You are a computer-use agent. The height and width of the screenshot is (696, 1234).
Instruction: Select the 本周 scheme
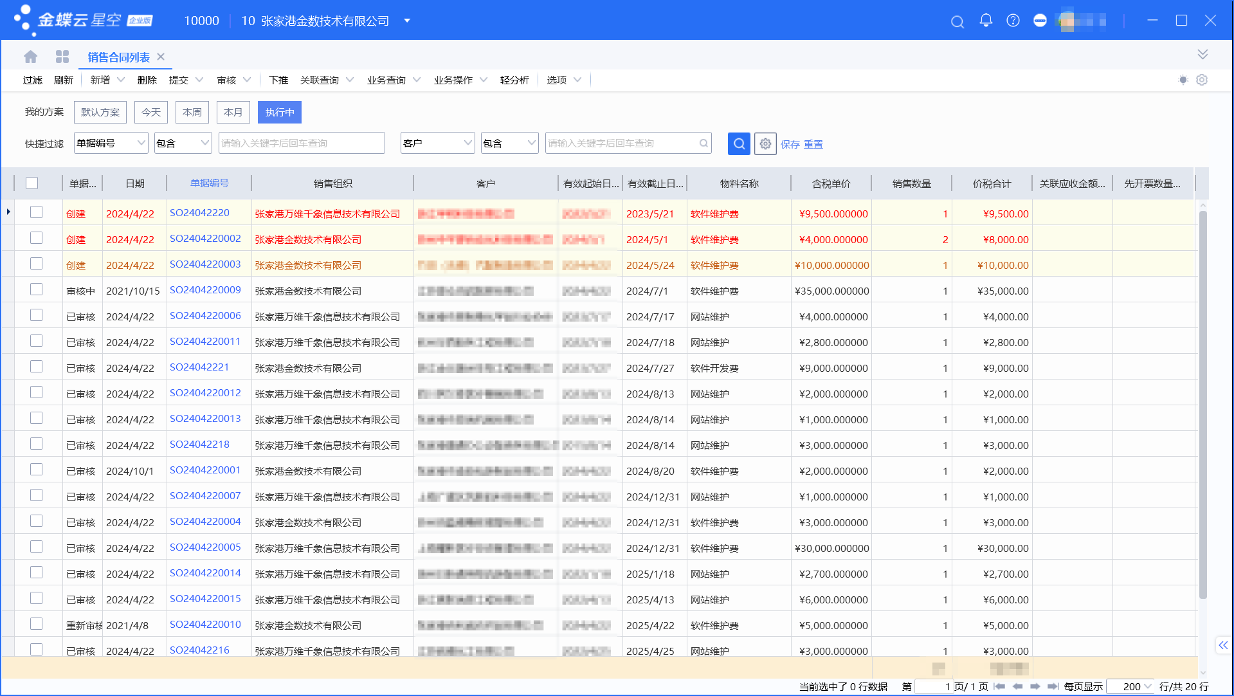click(x=192, y=112)
